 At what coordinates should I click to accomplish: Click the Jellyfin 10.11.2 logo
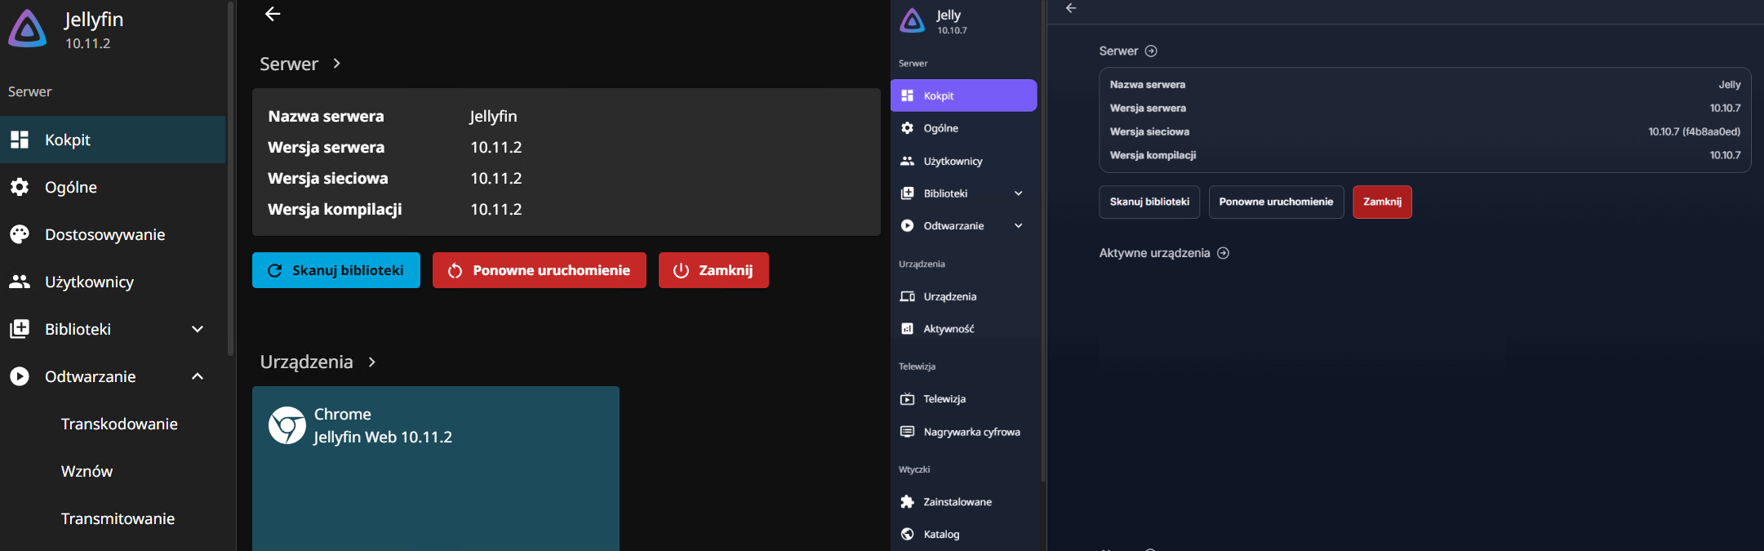tap(28, 29)
